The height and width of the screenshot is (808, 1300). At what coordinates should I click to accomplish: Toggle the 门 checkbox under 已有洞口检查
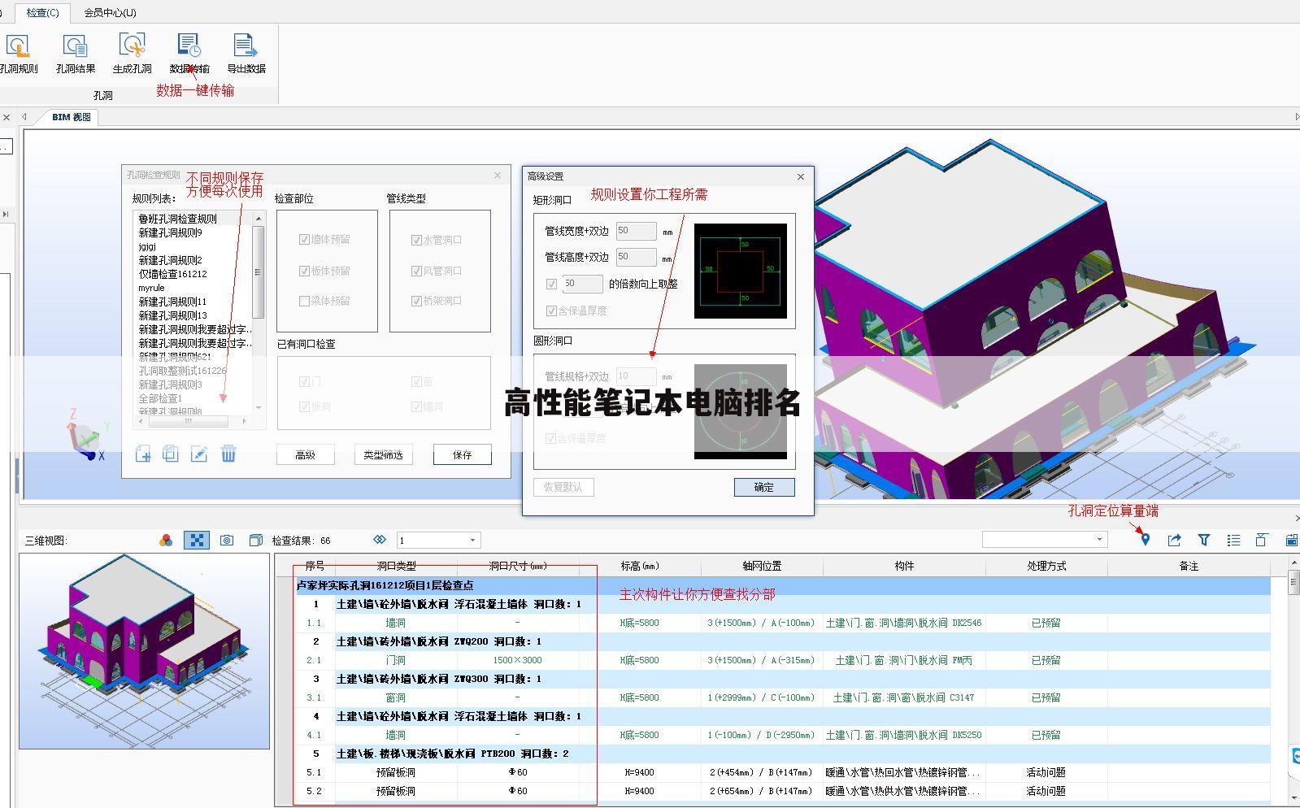304,381
